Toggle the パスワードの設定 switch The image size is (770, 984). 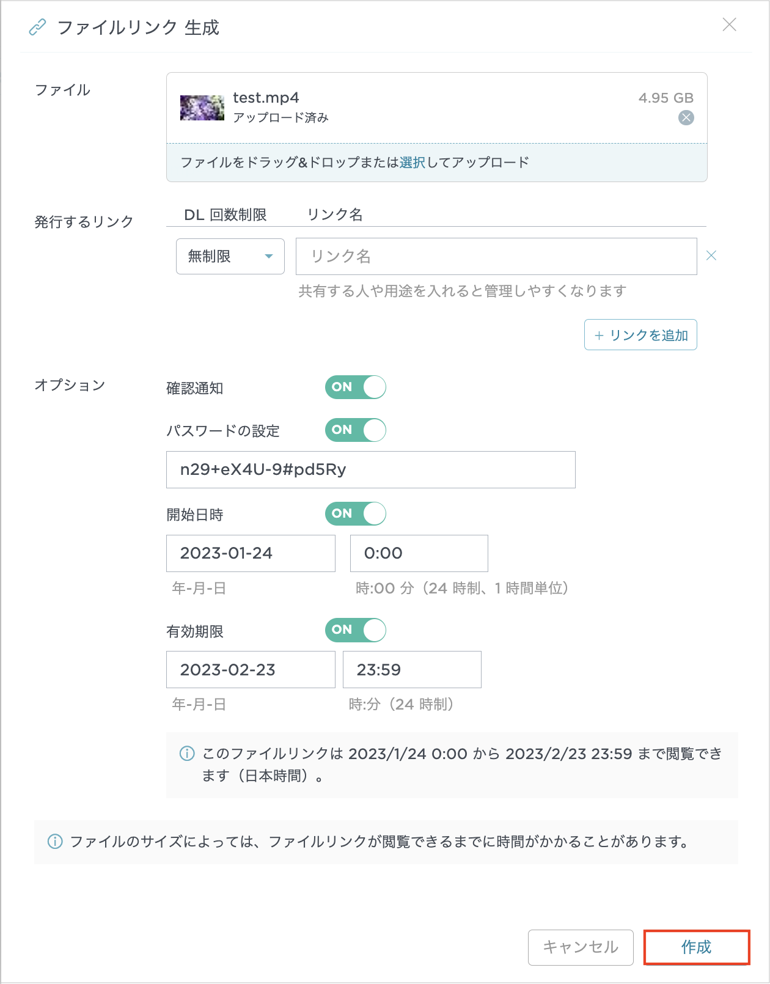pyautogui.click(x=356, y=430)
